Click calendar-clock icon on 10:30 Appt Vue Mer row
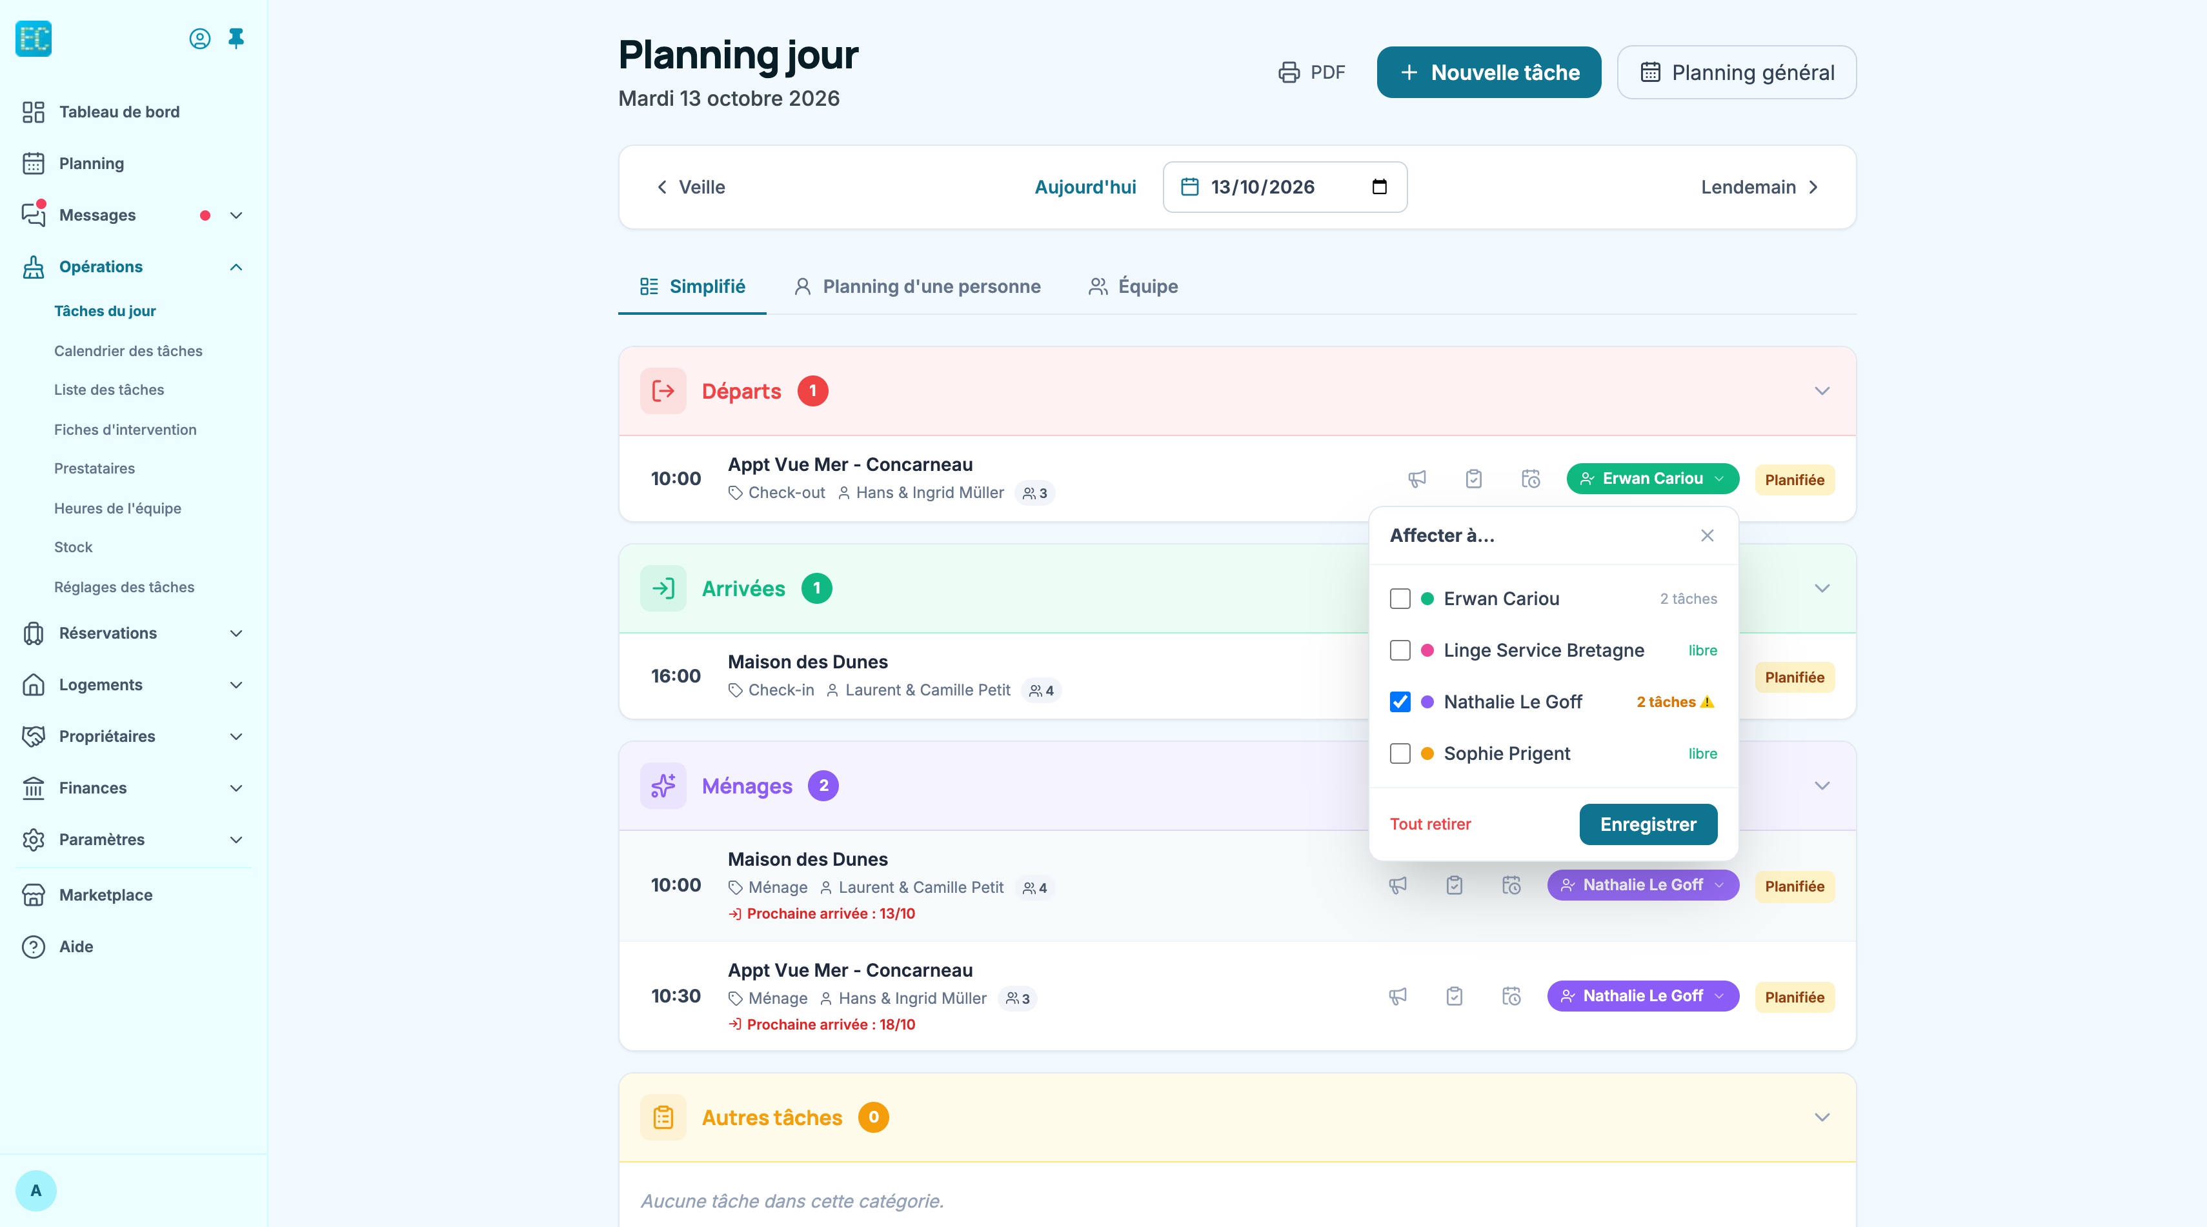2207x1227 pixels. [1511, 996]
